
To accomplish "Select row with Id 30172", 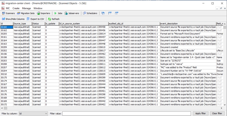I will [7, 104].
